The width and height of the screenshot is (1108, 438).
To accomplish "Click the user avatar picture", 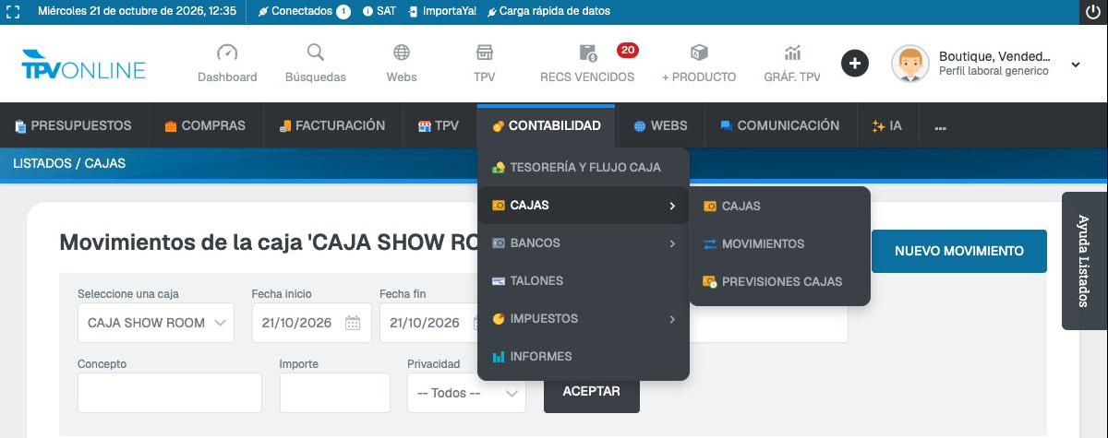I will click(x=910, y=64).
